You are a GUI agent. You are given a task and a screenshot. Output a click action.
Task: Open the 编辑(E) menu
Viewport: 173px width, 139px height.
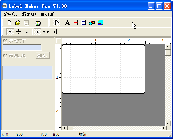point(29,14)
